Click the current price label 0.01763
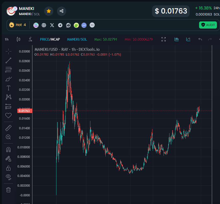The height and width of the screenshot is (204, 220). pos(25,111)
